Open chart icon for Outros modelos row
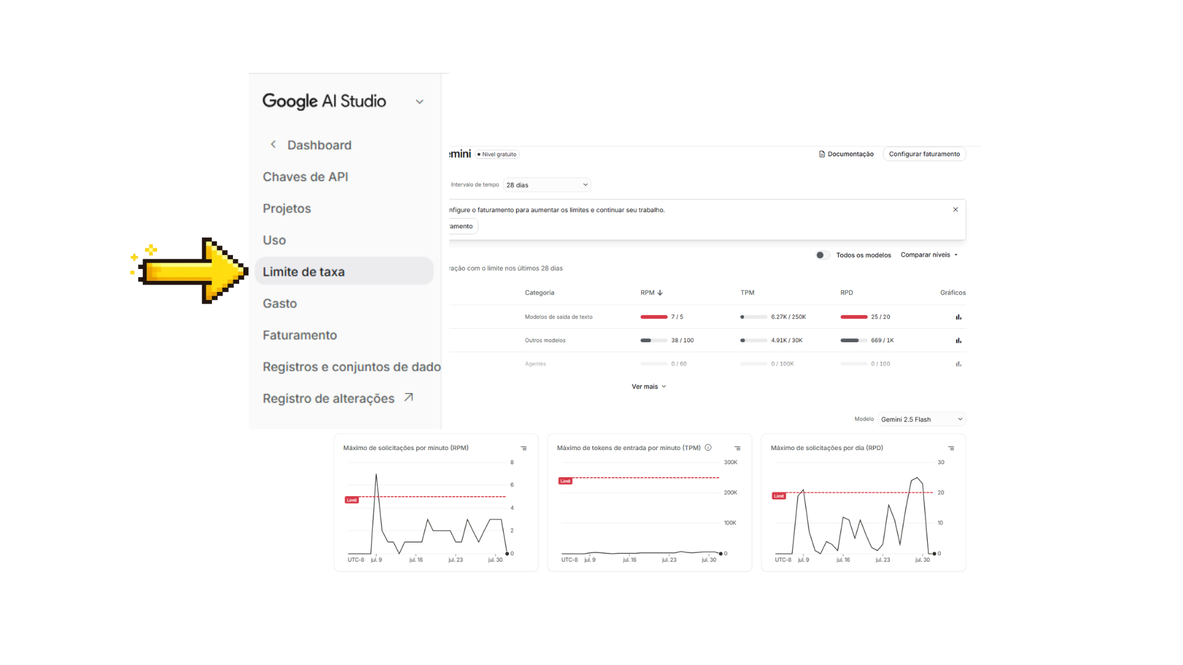The image size is (1183, 665). (x=958, y=341)
